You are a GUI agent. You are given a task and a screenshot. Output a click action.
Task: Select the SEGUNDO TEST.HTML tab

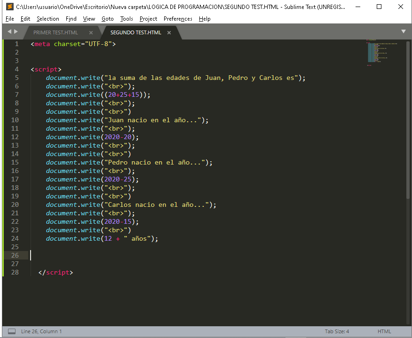[136, 32]
